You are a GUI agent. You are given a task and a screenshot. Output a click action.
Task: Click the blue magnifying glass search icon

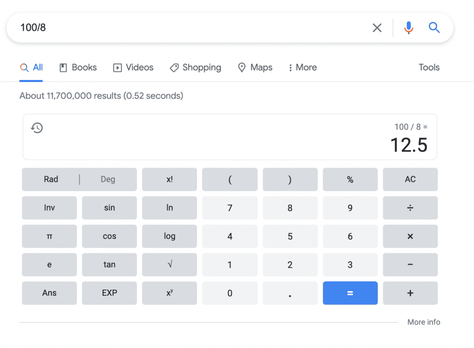tap(434, 28)
